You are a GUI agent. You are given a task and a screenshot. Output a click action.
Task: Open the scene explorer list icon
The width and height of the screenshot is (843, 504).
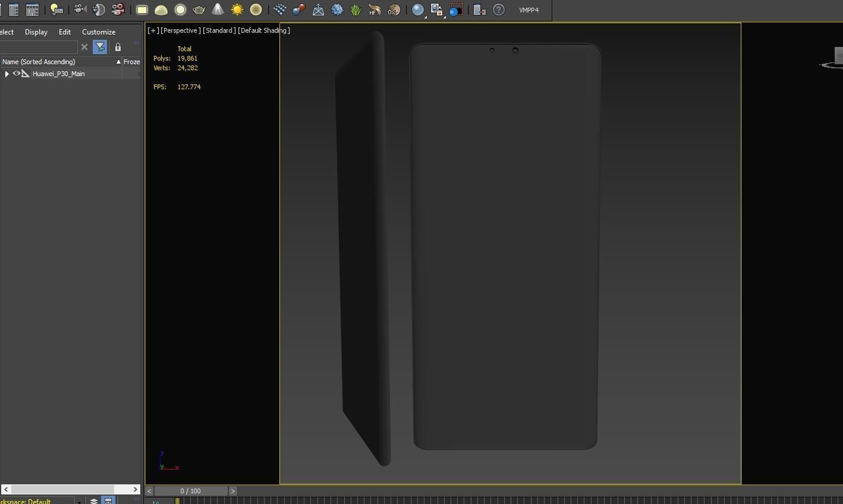pyautogui.click(x=13, y=10)
